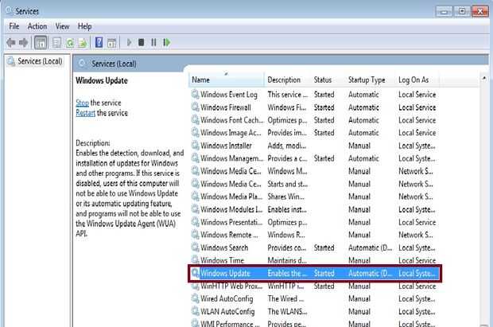Select the highlighted Windows Update service
Viewport: 493px width, 327px height.
pyautogui.click(x=315, y=273)
